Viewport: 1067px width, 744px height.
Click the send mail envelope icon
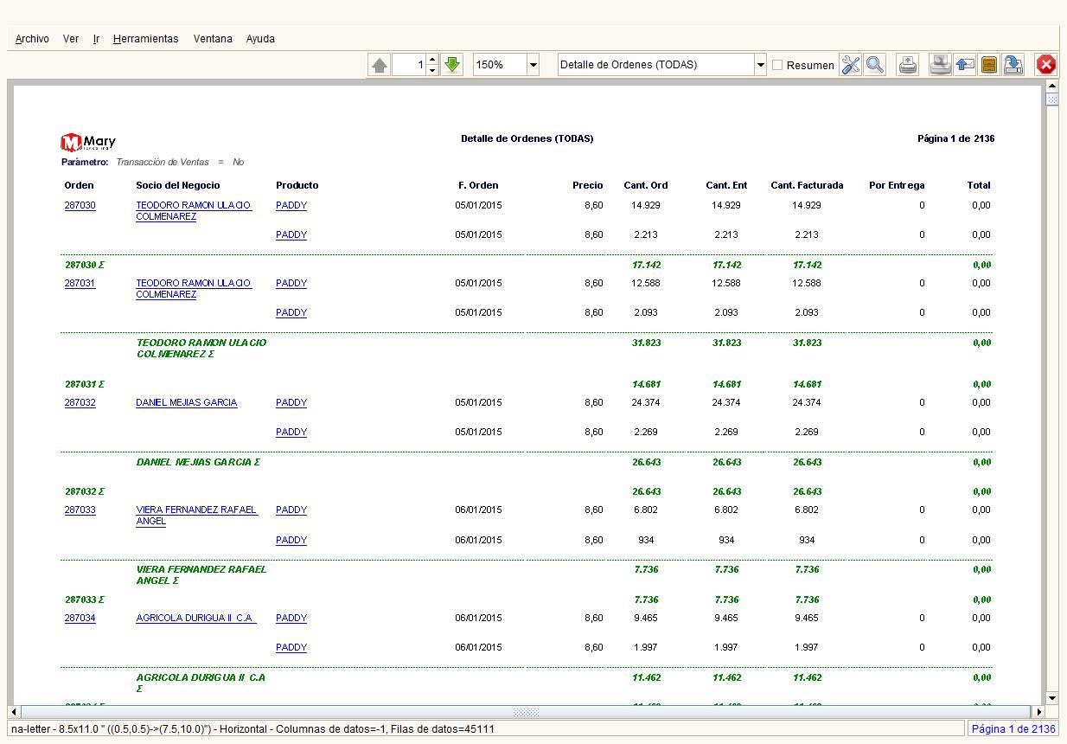[x=965, y=65]
